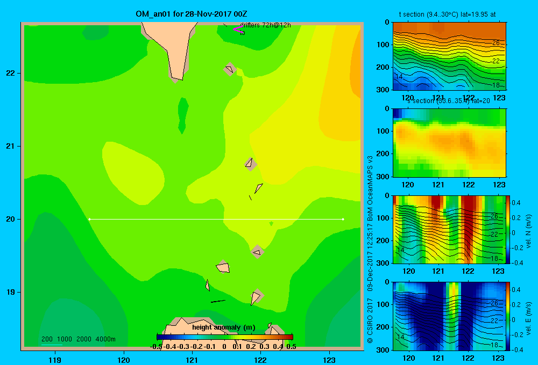Click the 't section (9.4..30°C) lat=19.95' title
538x365 pixels.
(x=447, y=14)
